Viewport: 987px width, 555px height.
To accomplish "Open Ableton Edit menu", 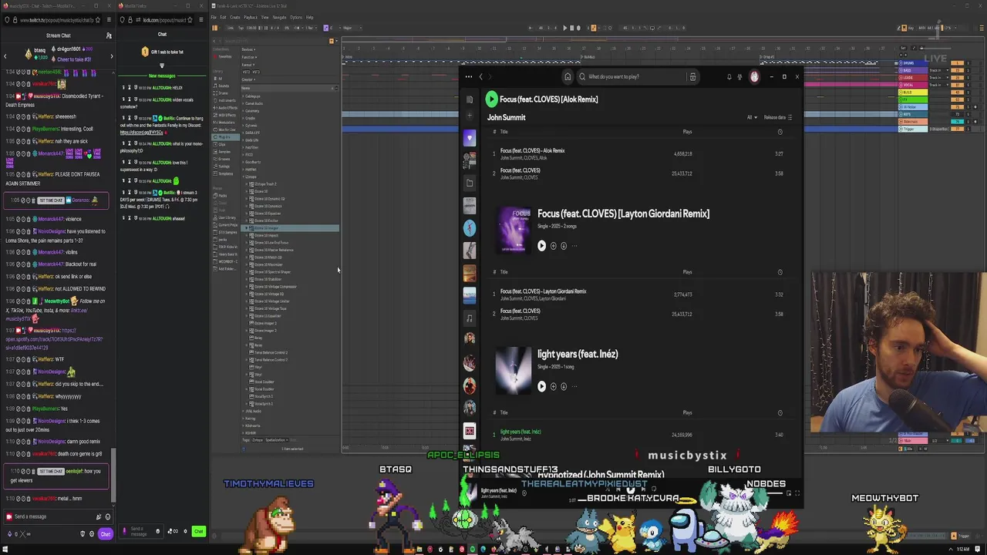I will (x=223, y=17).
